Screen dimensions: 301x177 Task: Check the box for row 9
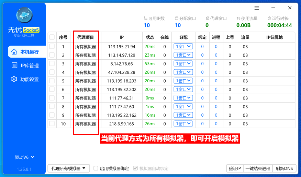tap(52, 115)
